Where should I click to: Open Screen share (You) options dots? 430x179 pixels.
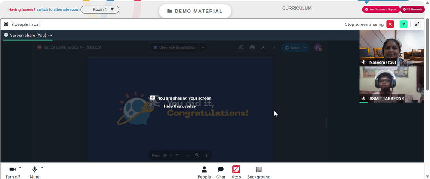click(x=50, y=35)
